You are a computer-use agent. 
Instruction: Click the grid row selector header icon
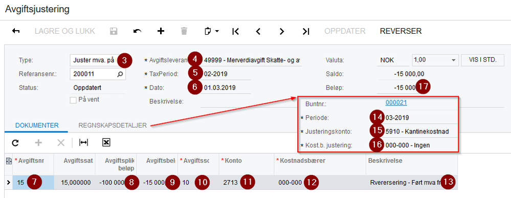[x=9, y=160]
